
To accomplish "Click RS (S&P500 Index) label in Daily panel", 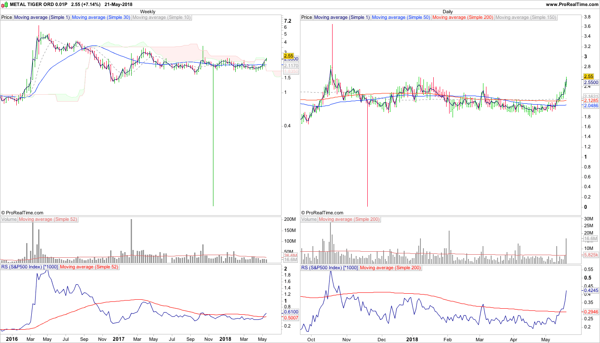I will coord(329,267).
